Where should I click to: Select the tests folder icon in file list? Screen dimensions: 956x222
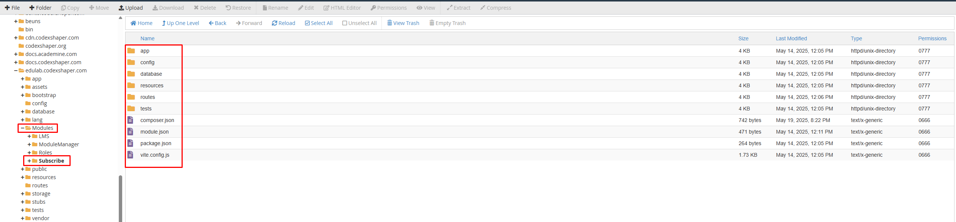[131, 109]
